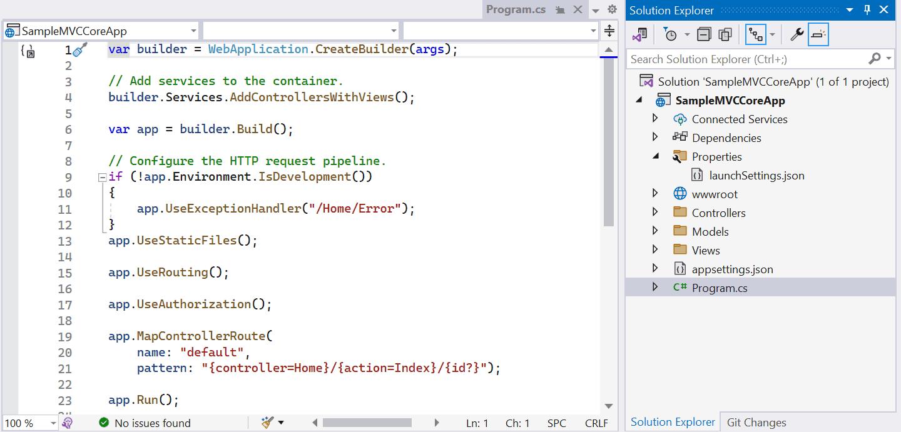The width and height of the screenshot is (901, 432).
Task: Open the SampleMVCCoreApp project dropdown
Action: coord(194,29)
